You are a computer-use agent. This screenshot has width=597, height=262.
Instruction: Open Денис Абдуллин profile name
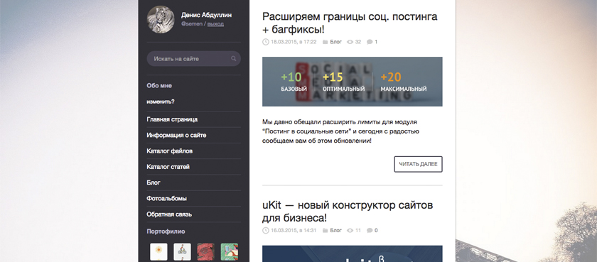click(x=206, y=15)
